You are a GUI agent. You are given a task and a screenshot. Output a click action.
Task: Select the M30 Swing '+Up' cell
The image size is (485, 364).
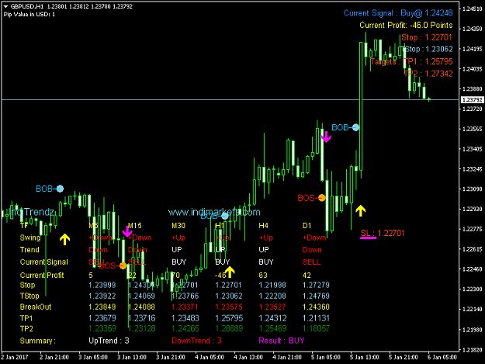point(178,237)
